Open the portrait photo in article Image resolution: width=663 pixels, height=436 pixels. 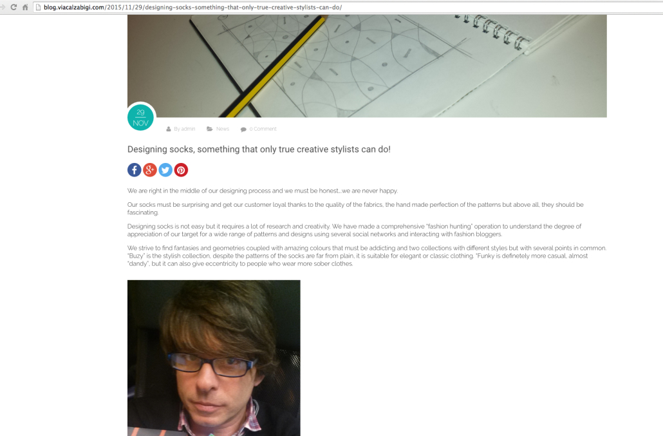tap(214, 358)
